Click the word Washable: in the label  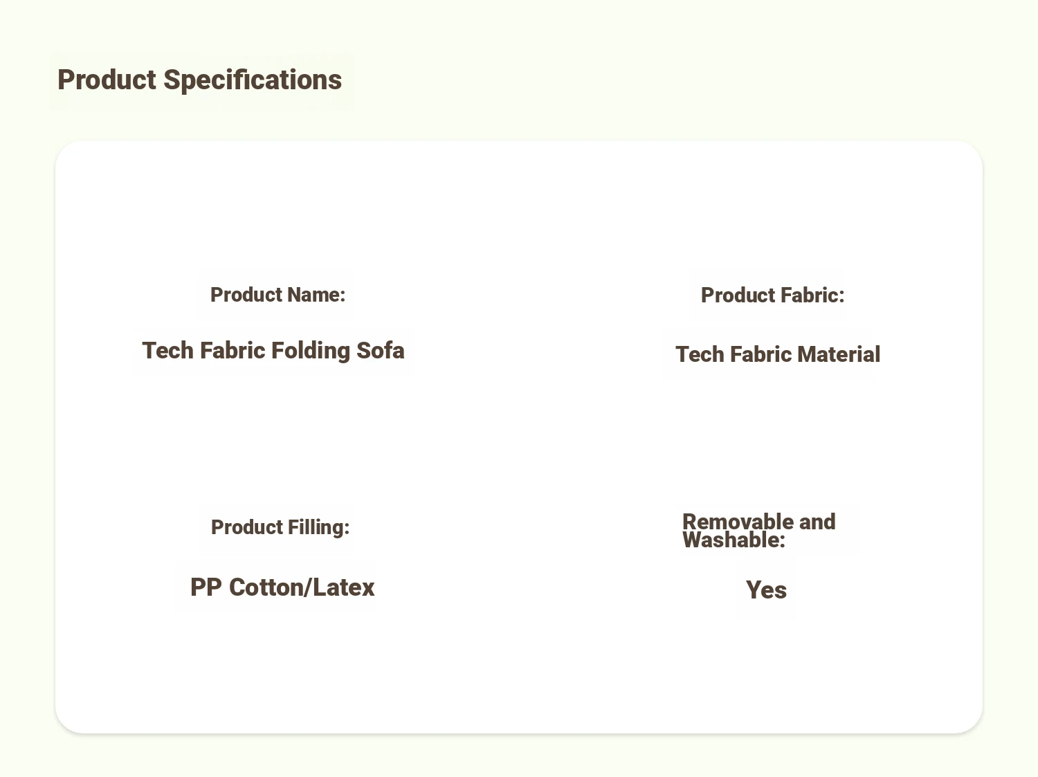tap(734, 540)
